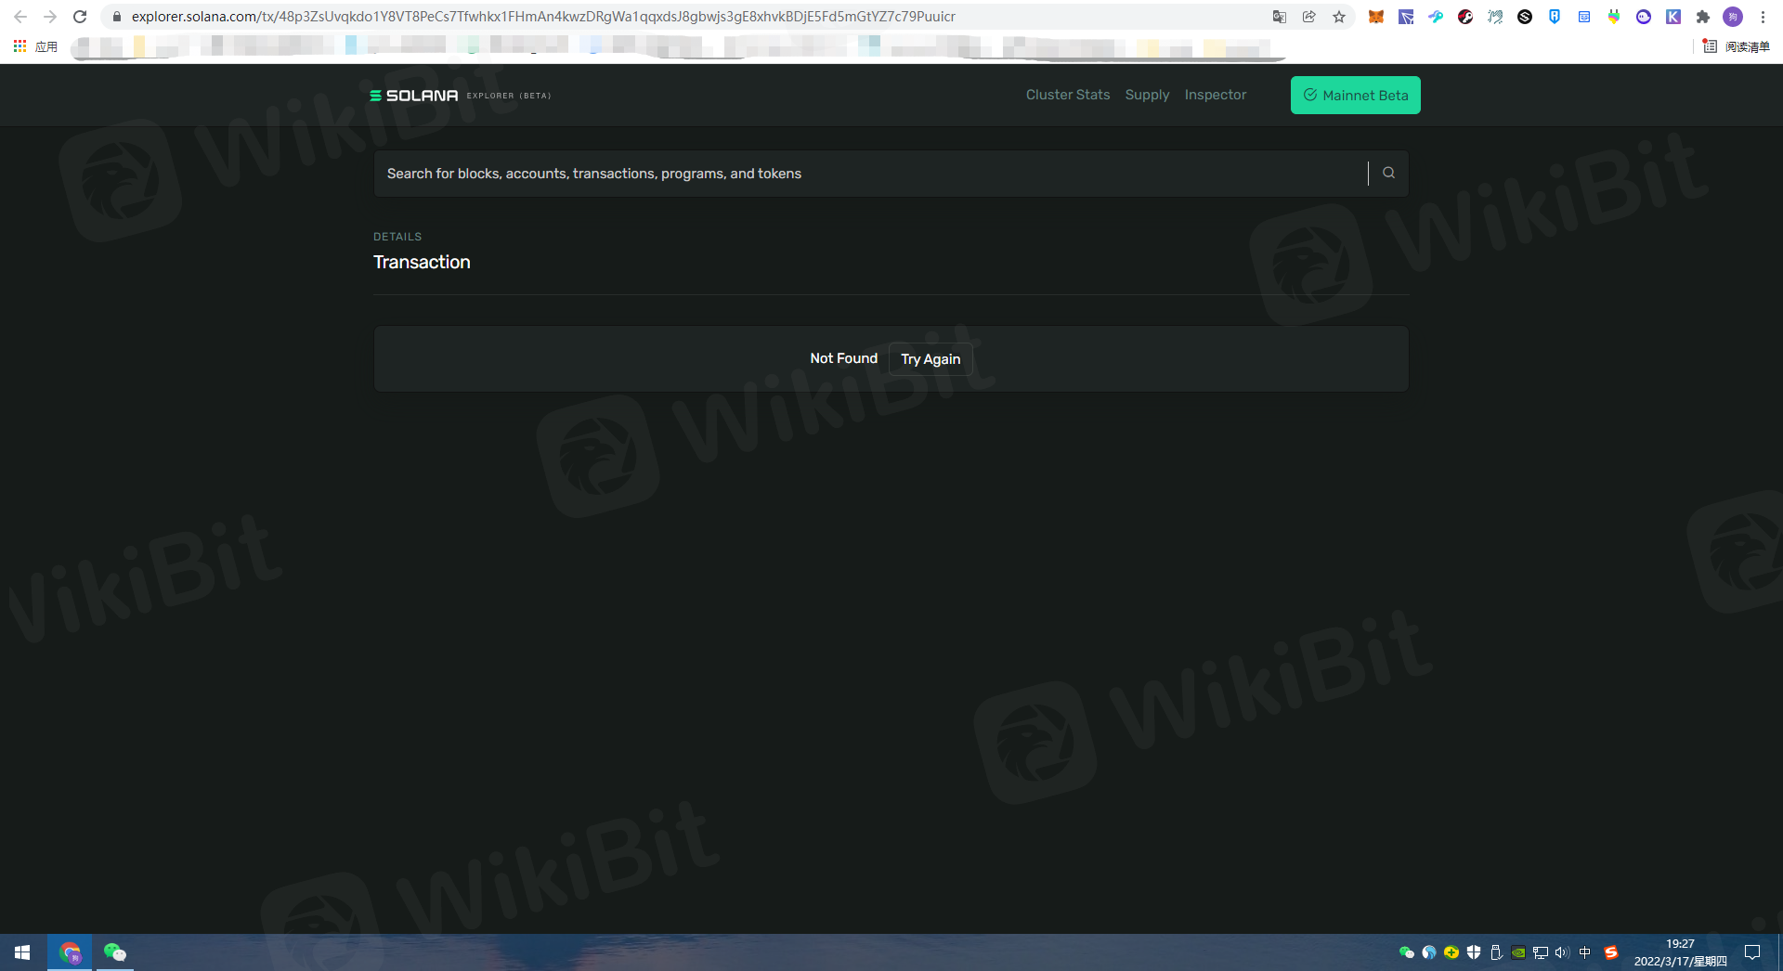The image size is (1783, 971).
Task: Open the Chrome three-dot menu
Action: [1763, 17]
